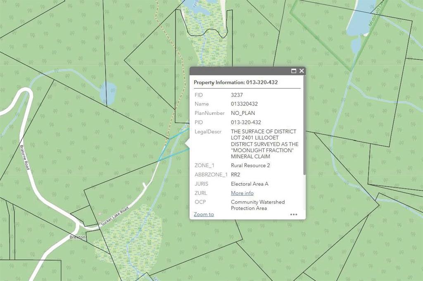Open the popup actions ellipsis menu
This screenshot has width=423, height=281.
point(294,214)
